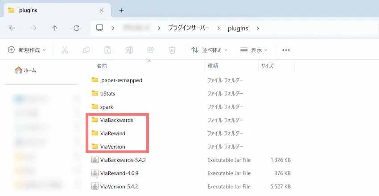This screenshot has height=196, width=379.
Task: Click the 376 KB size cell
Action: [x=282, y=173]
